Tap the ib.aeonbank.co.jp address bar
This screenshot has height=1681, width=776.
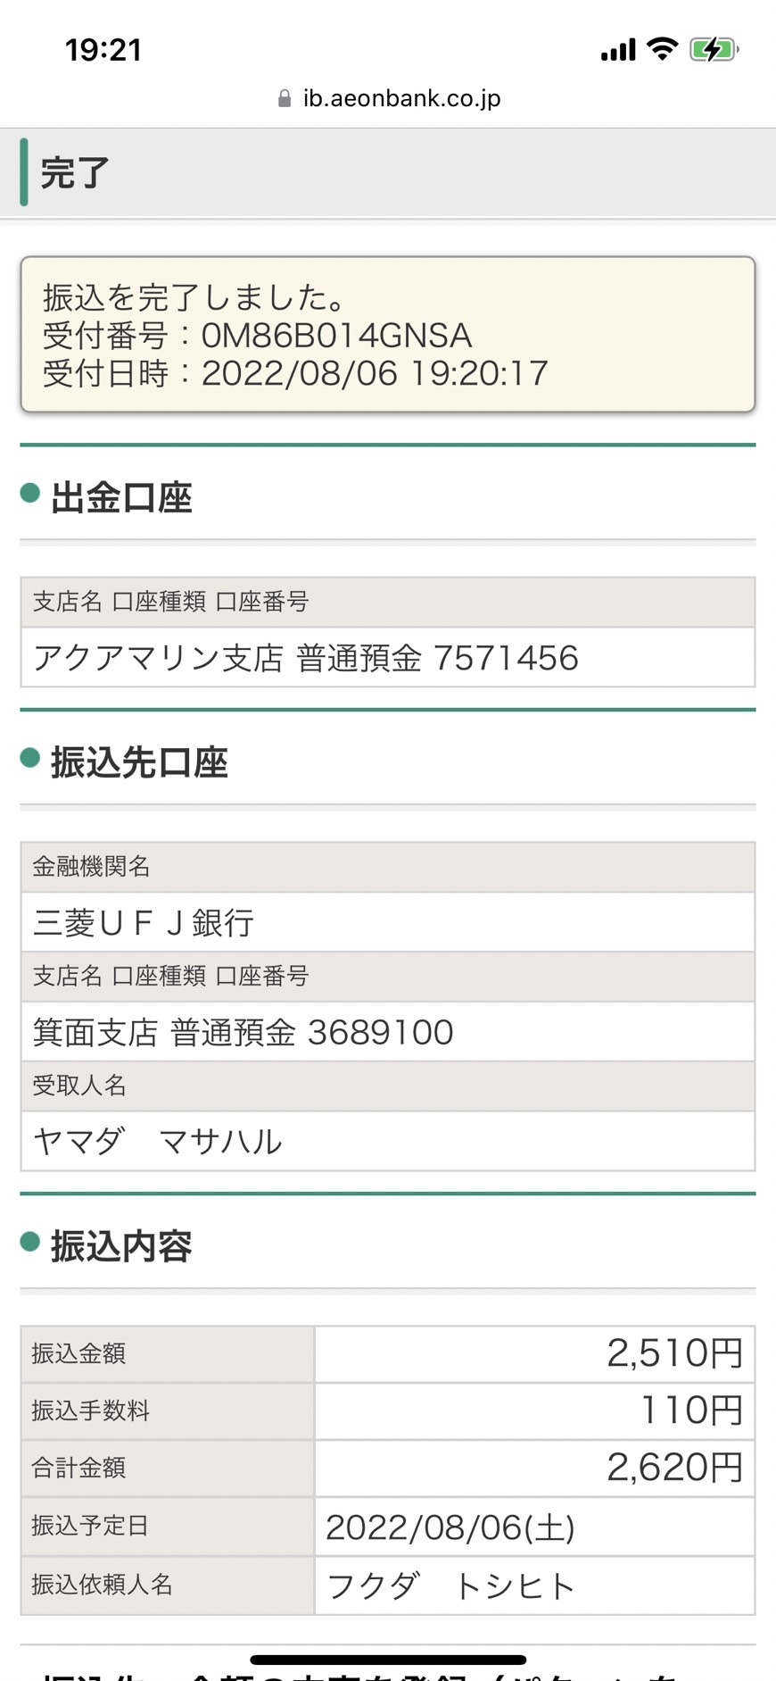(x=389, y=98)
